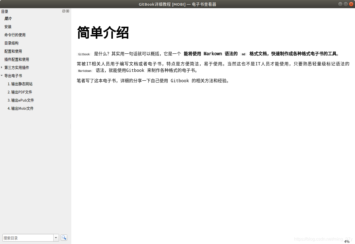This screenshot has height=244, width=355.
Task: Open 1. 输出静态网站 section
Action: (20, 84)
